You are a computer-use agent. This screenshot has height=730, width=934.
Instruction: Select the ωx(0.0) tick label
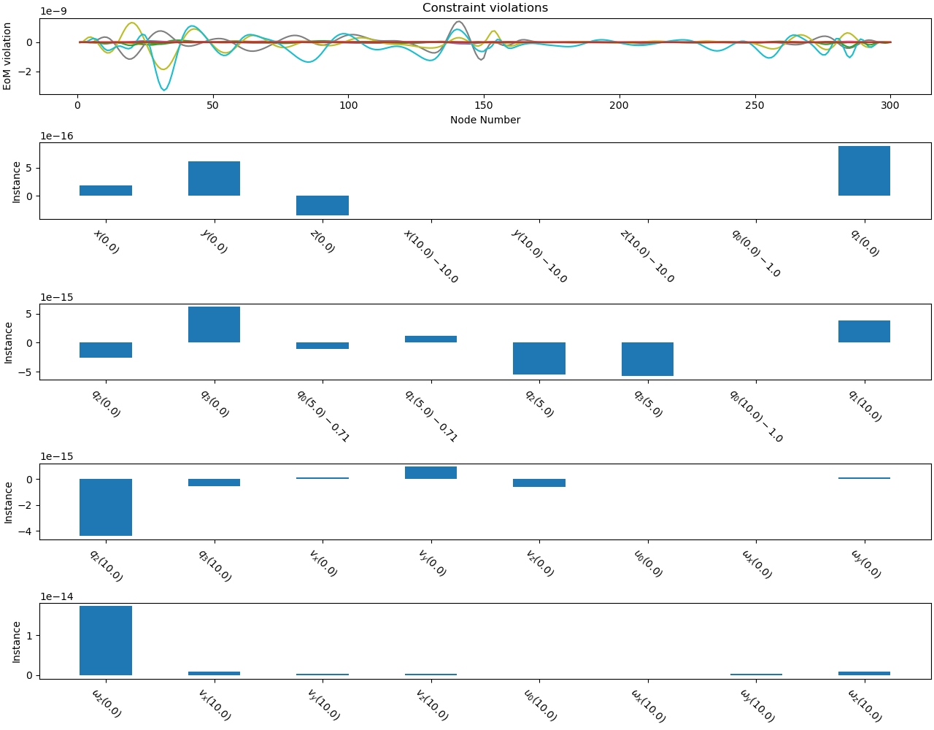757,564
